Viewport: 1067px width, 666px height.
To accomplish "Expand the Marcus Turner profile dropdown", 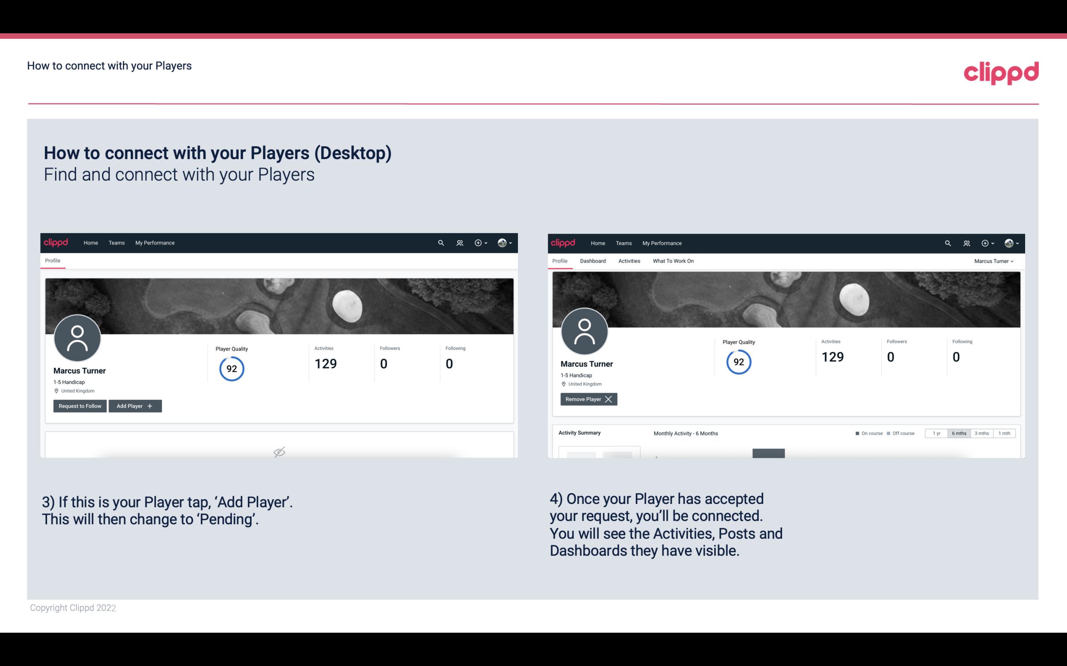I will [1013, 261].
